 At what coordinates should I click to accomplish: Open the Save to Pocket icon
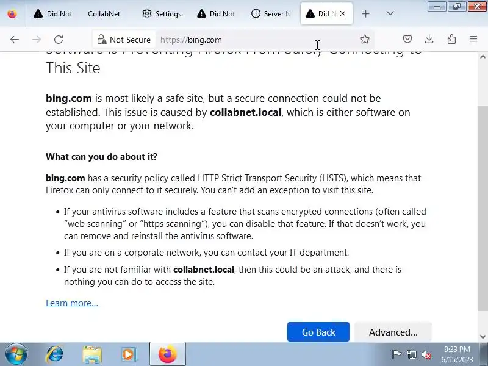tap(407, 40)
